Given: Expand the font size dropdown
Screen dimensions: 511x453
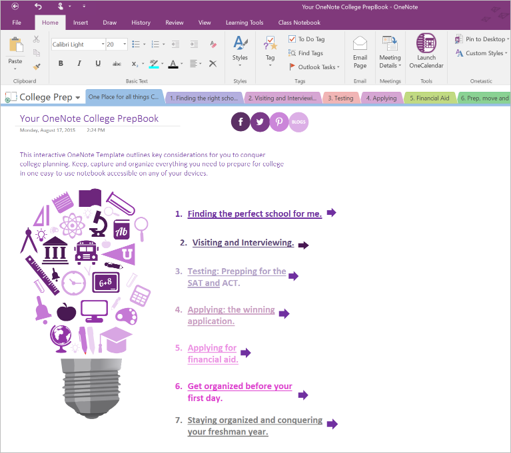Looking at the screenshot, I should (x=127, y=45).
